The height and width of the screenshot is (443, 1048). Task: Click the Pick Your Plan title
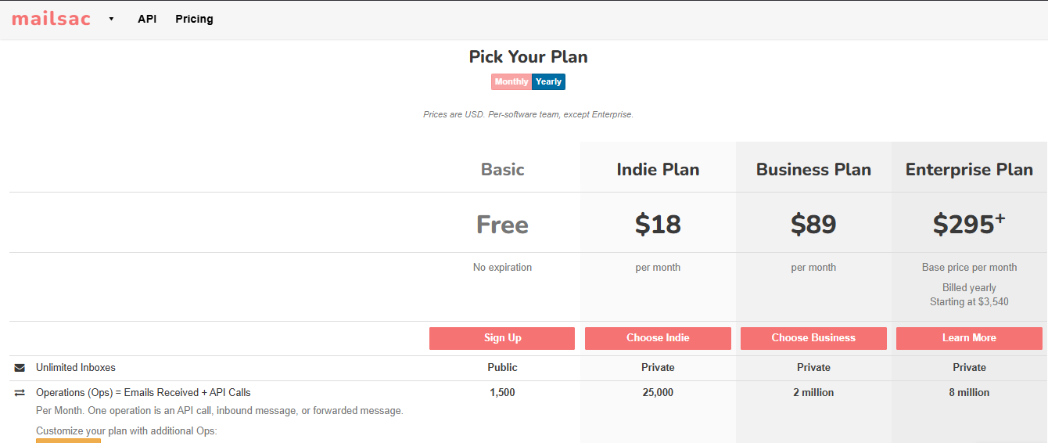click(x=528, y=56)
